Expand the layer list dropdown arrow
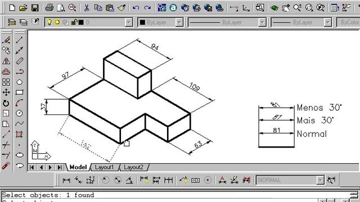 click(129, 22)
